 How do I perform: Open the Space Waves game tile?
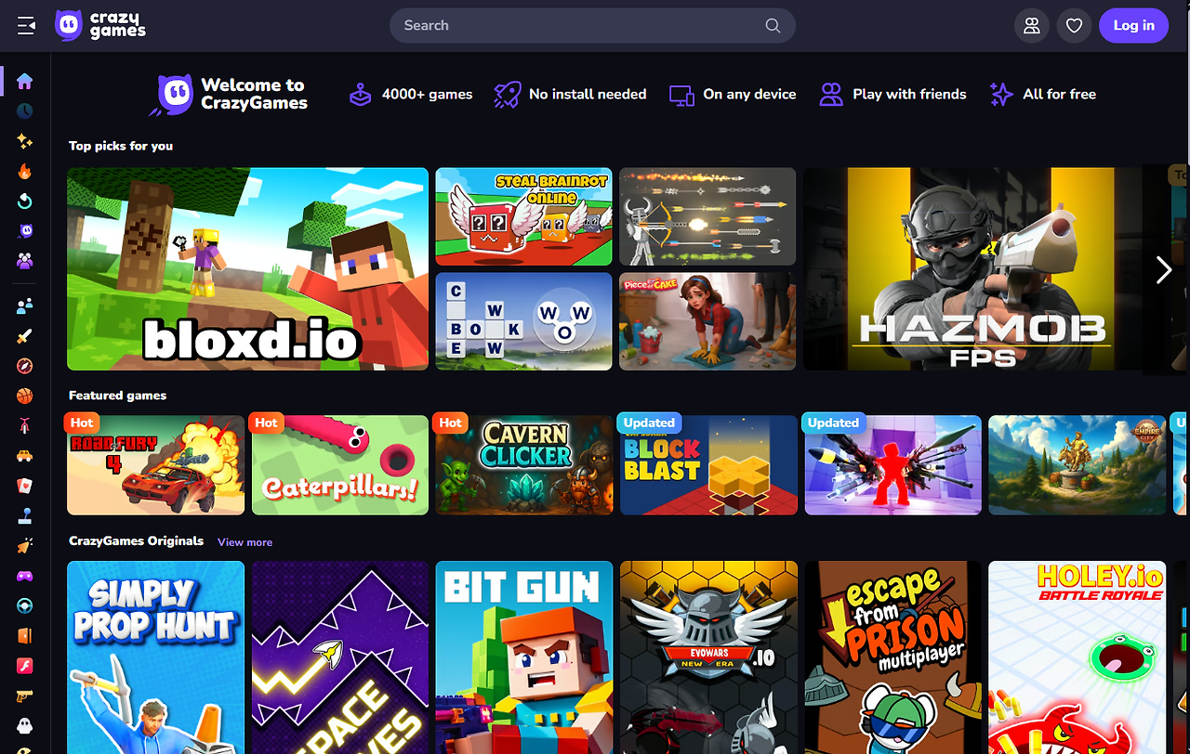point(340,657)
